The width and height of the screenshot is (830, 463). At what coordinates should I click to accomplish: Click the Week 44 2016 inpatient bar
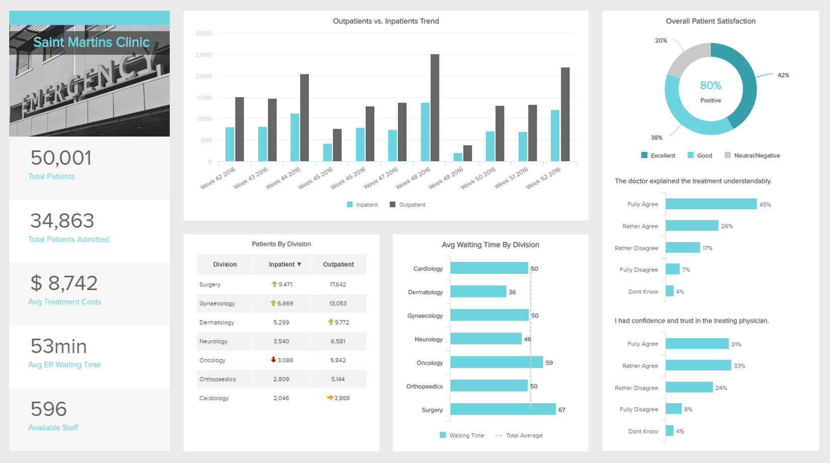click(x=295, y=137)
